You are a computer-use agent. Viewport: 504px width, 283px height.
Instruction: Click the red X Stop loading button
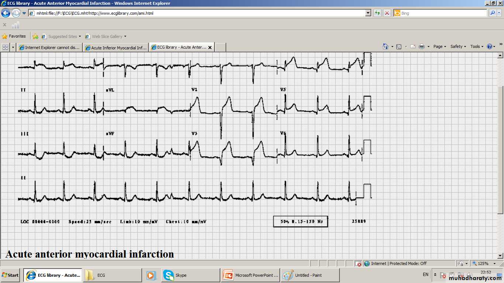pyautogui.click(x=387, y=13)
